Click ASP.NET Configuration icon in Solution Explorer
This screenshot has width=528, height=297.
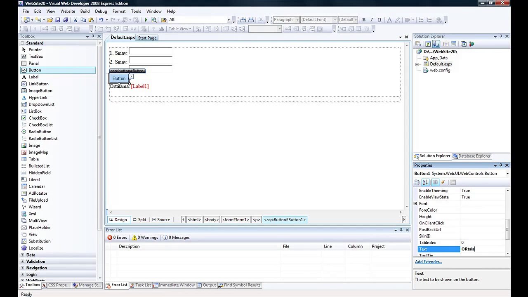[x=471, y=44]
